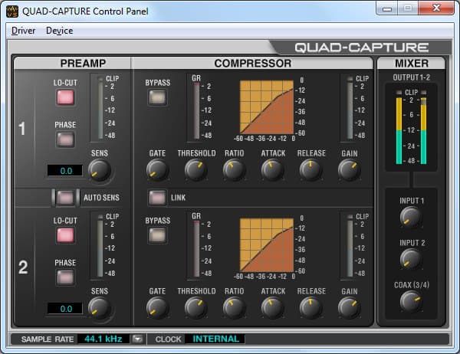The image size is (460, 354).
Task: Click channel 1 preamp level meter
Action: tap(100, 109)
